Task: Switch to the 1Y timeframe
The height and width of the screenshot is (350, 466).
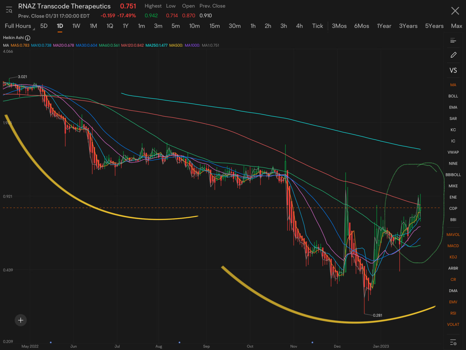Action: click(x=126, y=26)
